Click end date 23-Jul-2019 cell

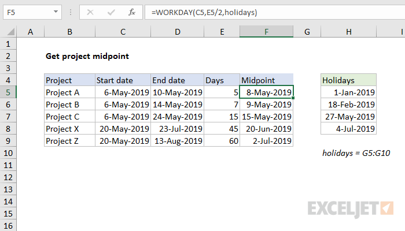[178, 129]
